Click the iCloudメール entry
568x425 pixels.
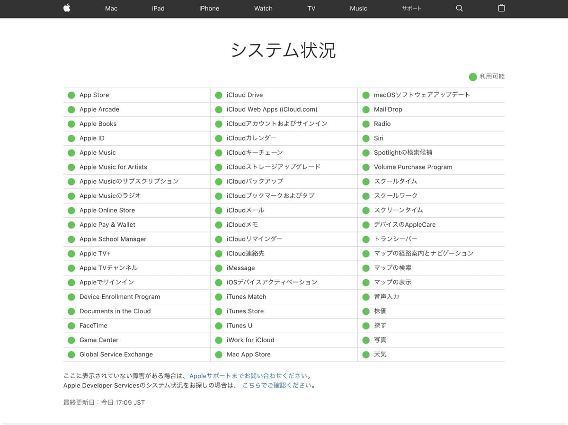click(246, 211)
